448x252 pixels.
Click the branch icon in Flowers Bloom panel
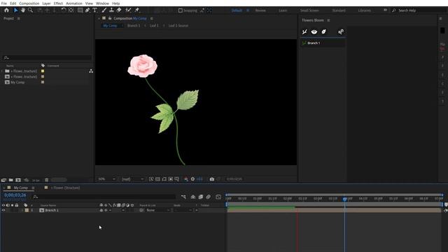[304, 31]
